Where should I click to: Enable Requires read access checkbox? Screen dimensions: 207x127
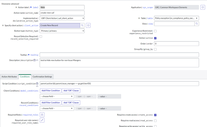coord(155,121)
